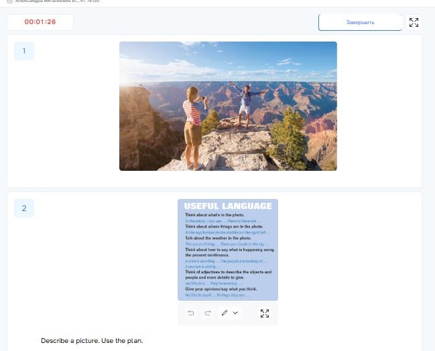
Task: Click 'Think about what's in the photo.' line
Action: coord(214,215)
